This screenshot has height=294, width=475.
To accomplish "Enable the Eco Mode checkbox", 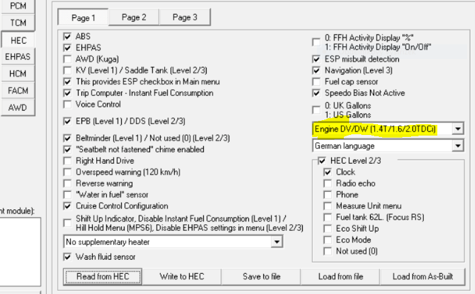I will 328,240.
